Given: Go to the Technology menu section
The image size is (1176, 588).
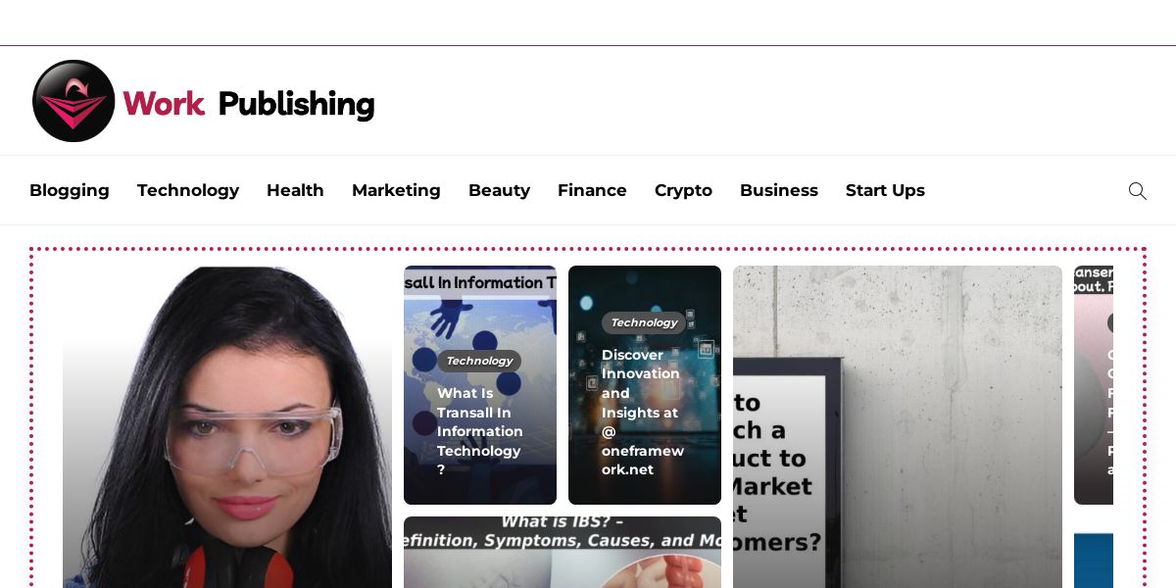Looking at the screenshot, I should click(x=188, y=190).
